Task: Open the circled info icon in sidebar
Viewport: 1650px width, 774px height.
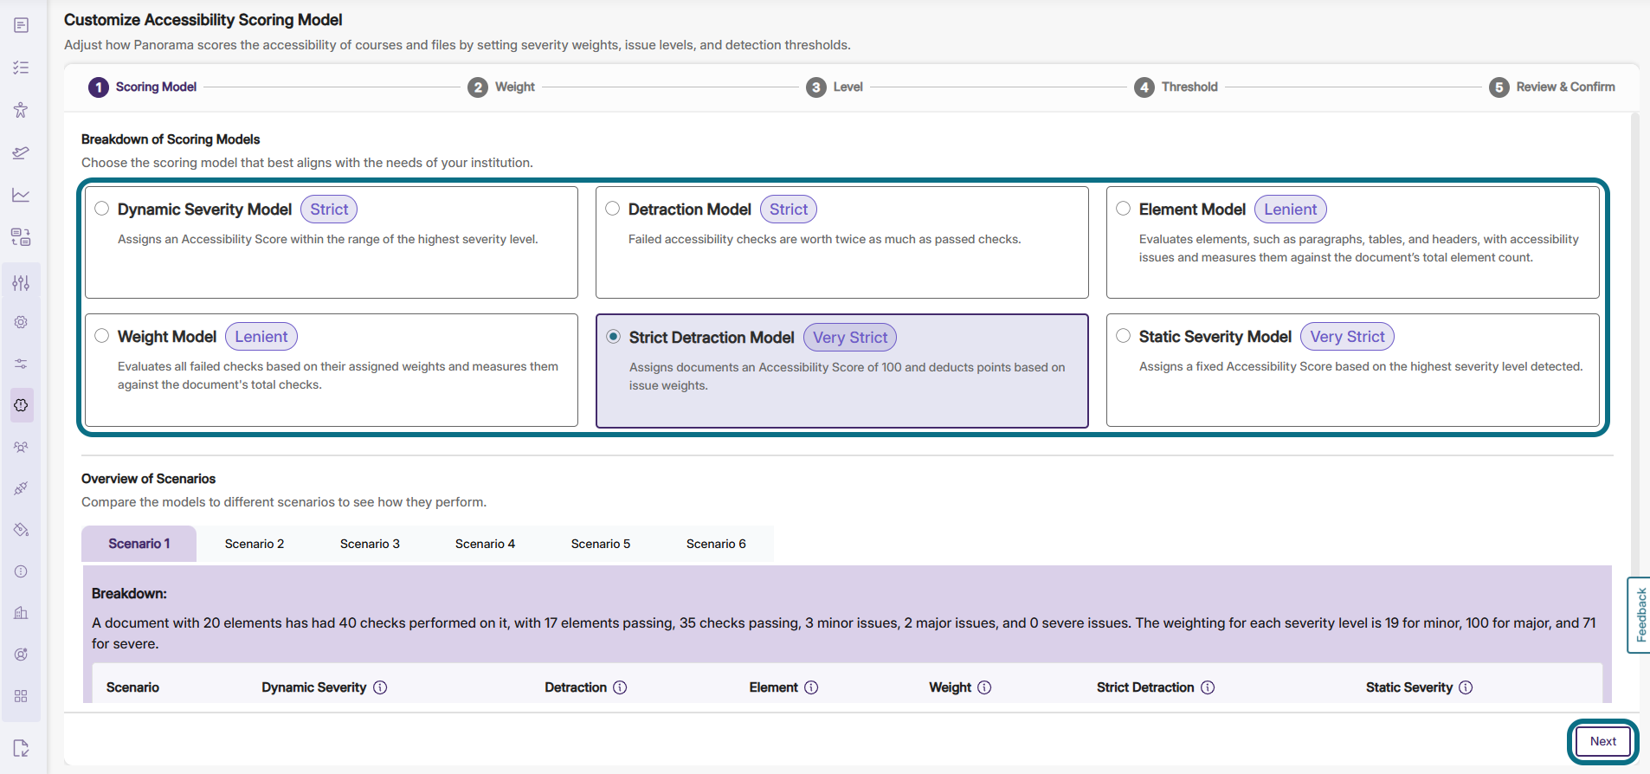Action: point(21,571)
